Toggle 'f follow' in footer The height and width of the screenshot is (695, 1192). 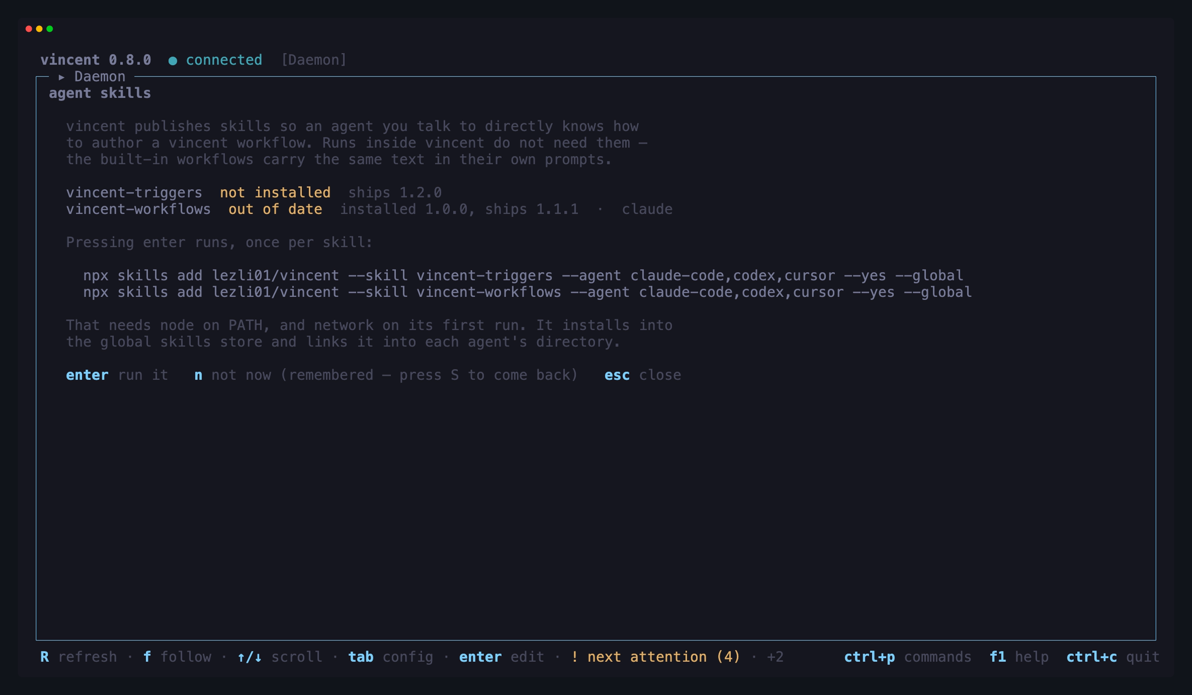click(177, 657)
